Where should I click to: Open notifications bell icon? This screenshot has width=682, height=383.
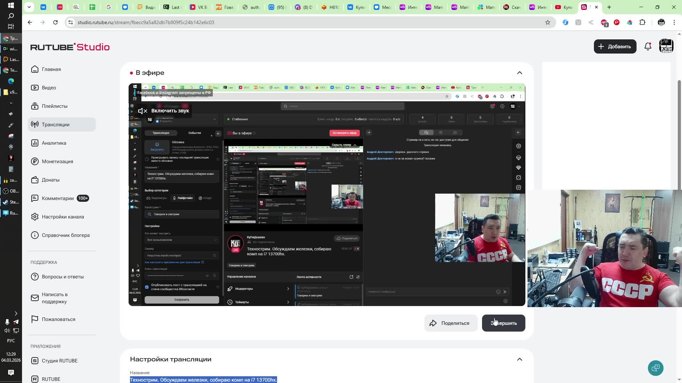pyautogui.click(x=648, y=46)
